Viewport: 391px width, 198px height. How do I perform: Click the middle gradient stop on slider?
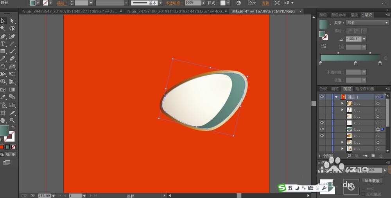(355, 63)
